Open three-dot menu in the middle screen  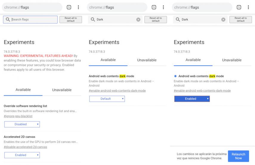(x=163, y=7)
